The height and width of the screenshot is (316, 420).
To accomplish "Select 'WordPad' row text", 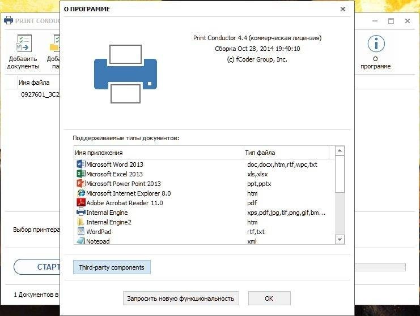I will [x=99, y=232].
